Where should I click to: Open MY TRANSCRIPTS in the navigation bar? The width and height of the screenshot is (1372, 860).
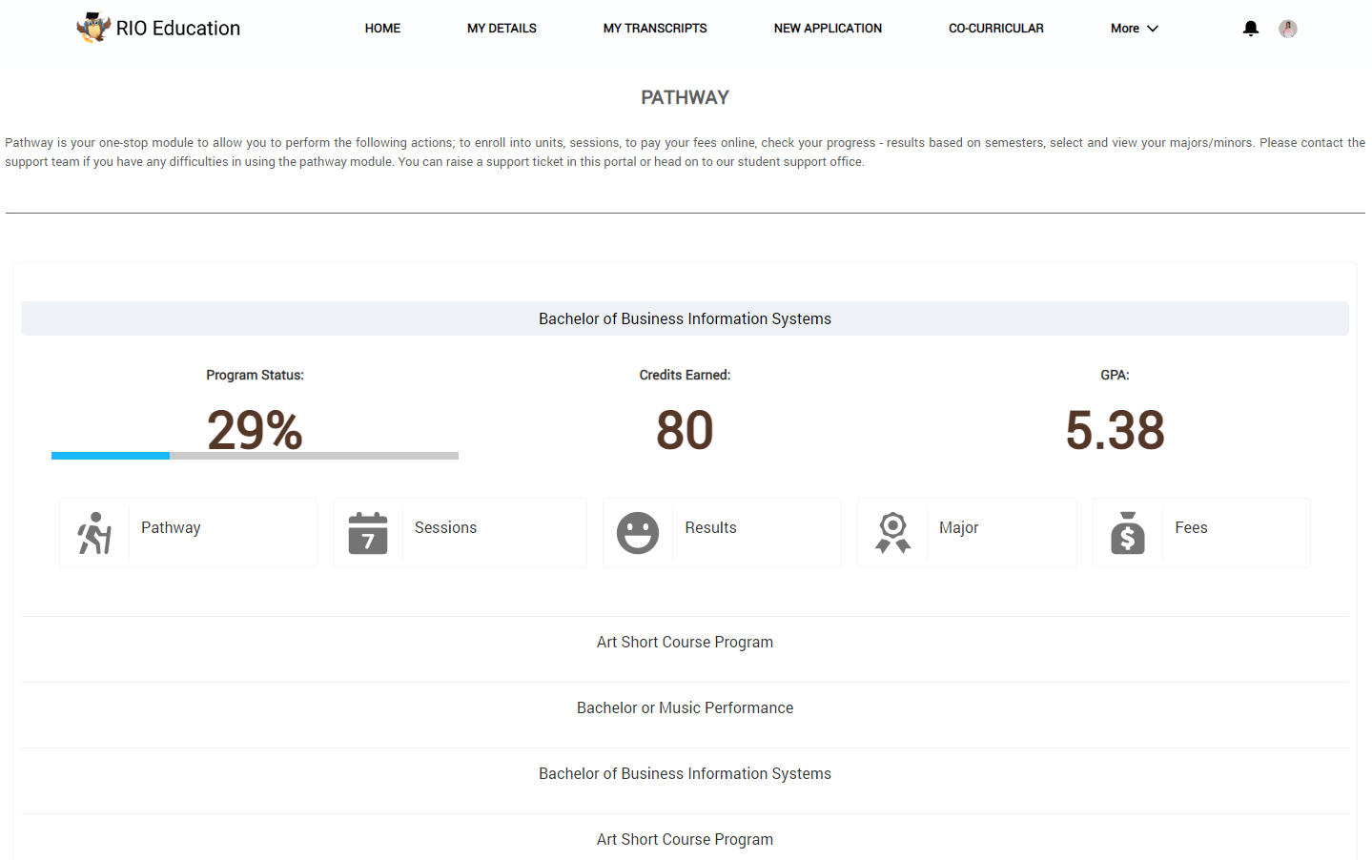coord(655,29)
